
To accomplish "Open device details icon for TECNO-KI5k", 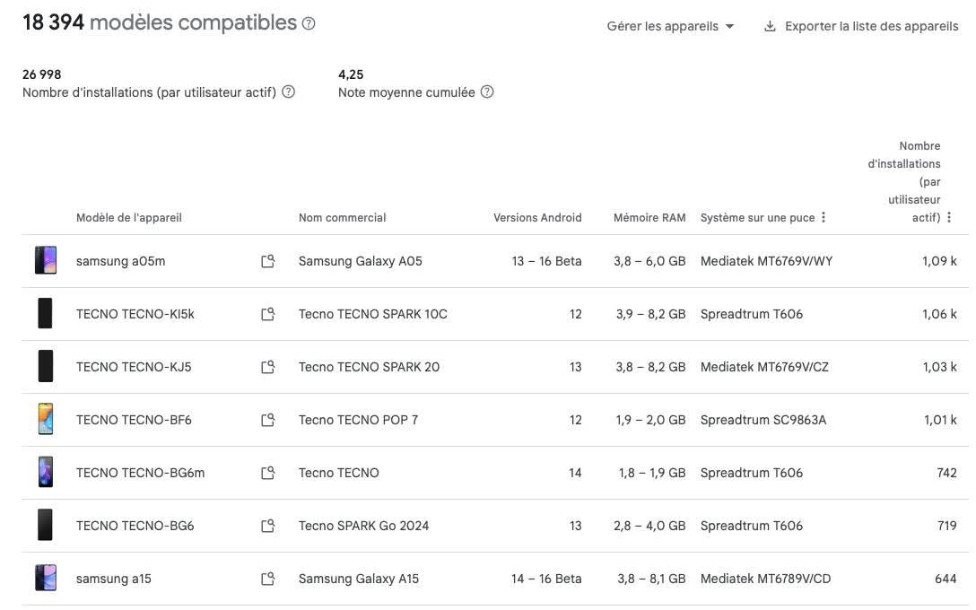I will click(x=267, y=314).
